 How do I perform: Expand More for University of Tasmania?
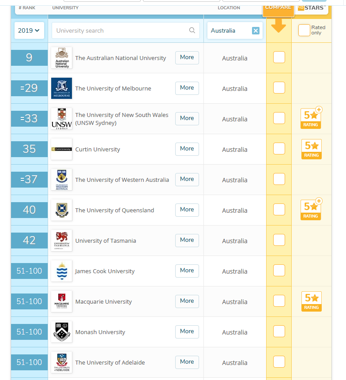pyautogui.click(x=187, y=241)
